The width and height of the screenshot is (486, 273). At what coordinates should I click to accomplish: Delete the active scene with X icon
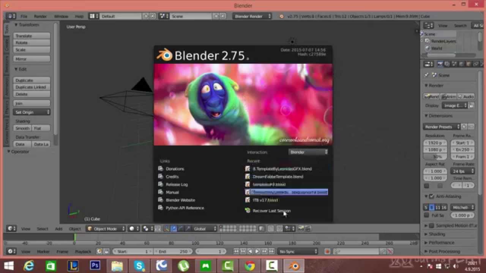click(222, 16)
